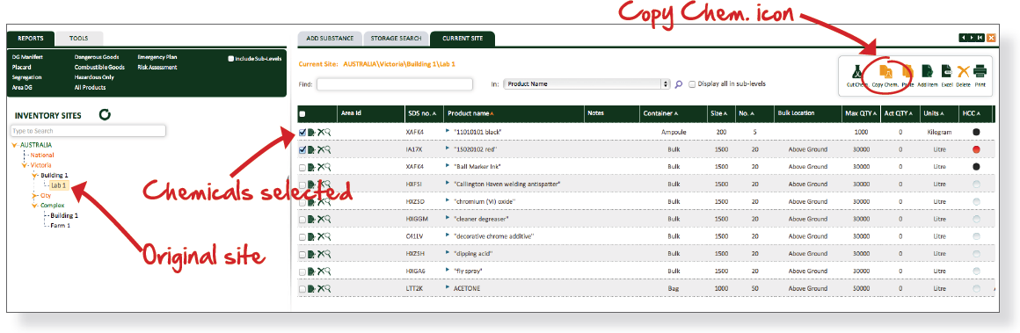Check the decorative chrome additive row checkbox

302,236
